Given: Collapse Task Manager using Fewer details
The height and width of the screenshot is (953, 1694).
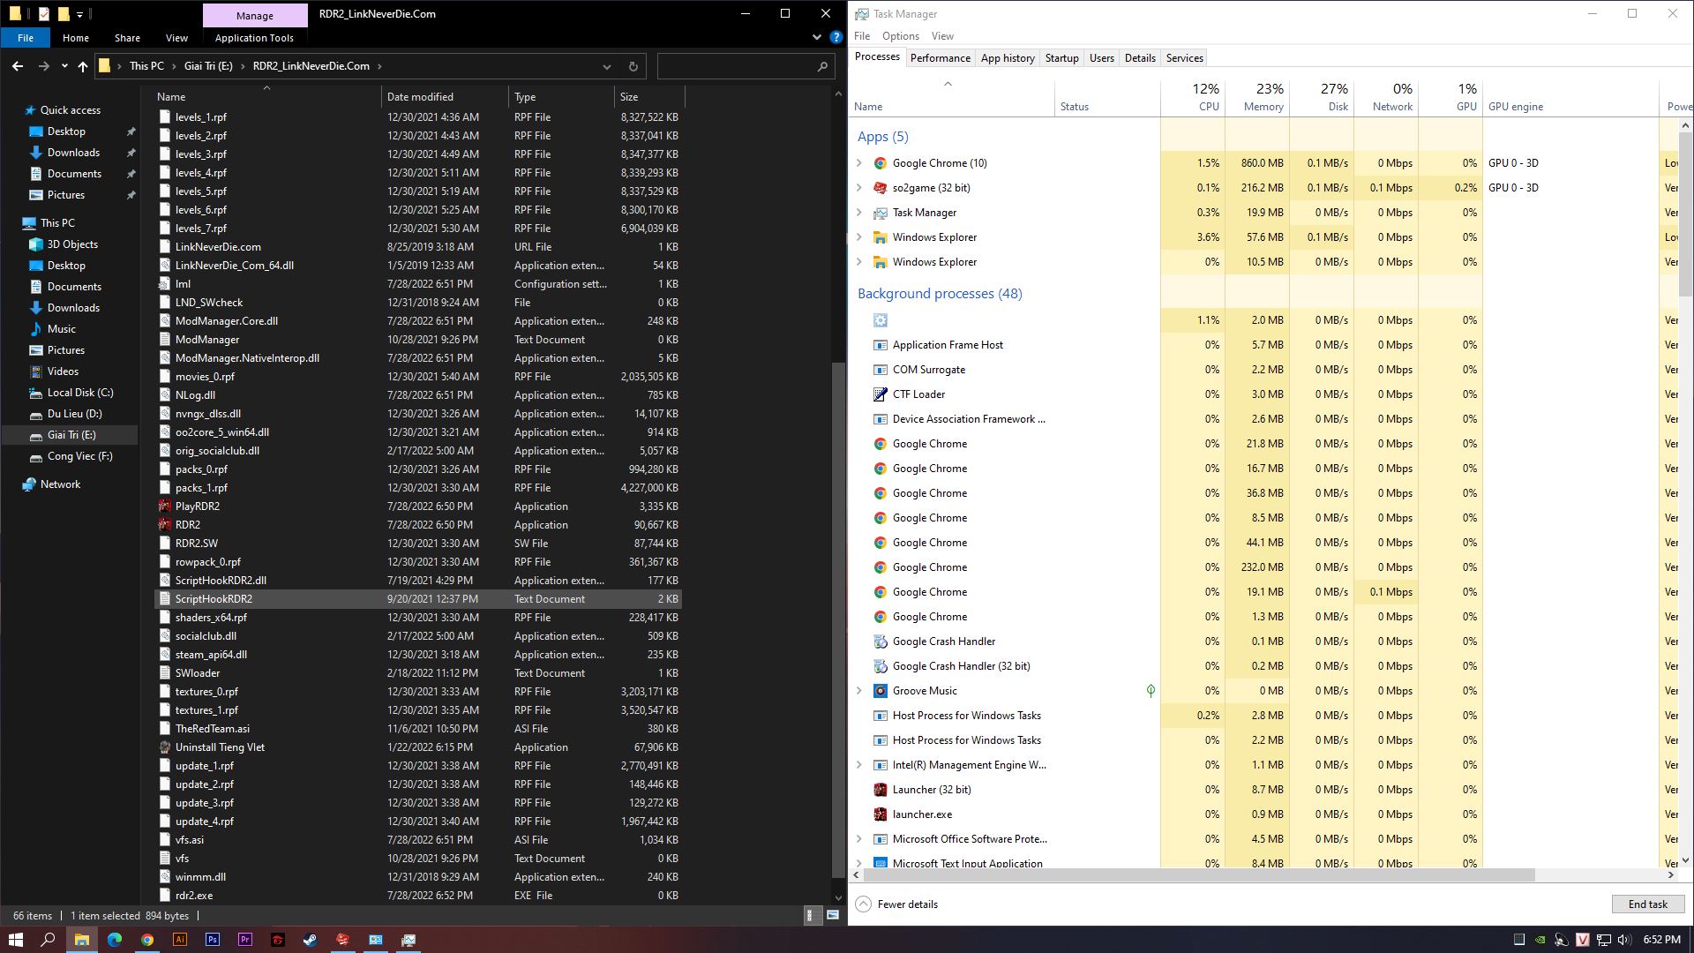Looking at the screenshot, I should click(x=897, y=904).
